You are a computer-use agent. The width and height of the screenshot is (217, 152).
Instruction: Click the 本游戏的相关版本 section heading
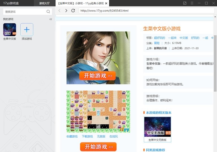pos(159,113)
